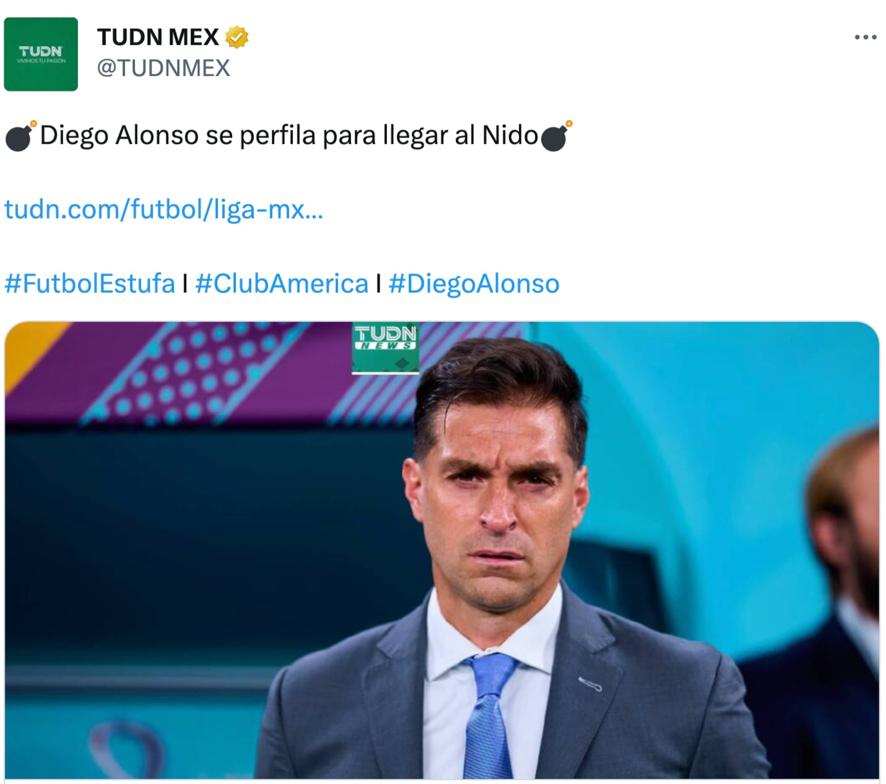The height and width of the screenshot is (784, 886).
Task: Click the bomb emoji after Nido
Action: point(556,136)
